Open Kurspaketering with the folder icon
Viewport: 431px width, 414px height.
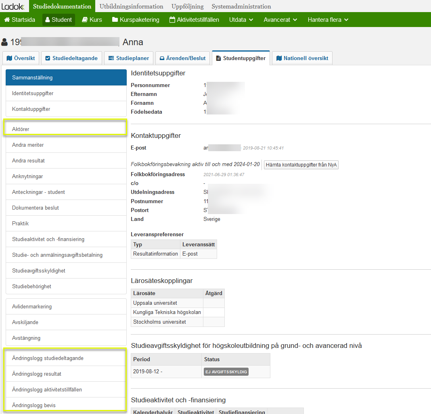point(136,20)
